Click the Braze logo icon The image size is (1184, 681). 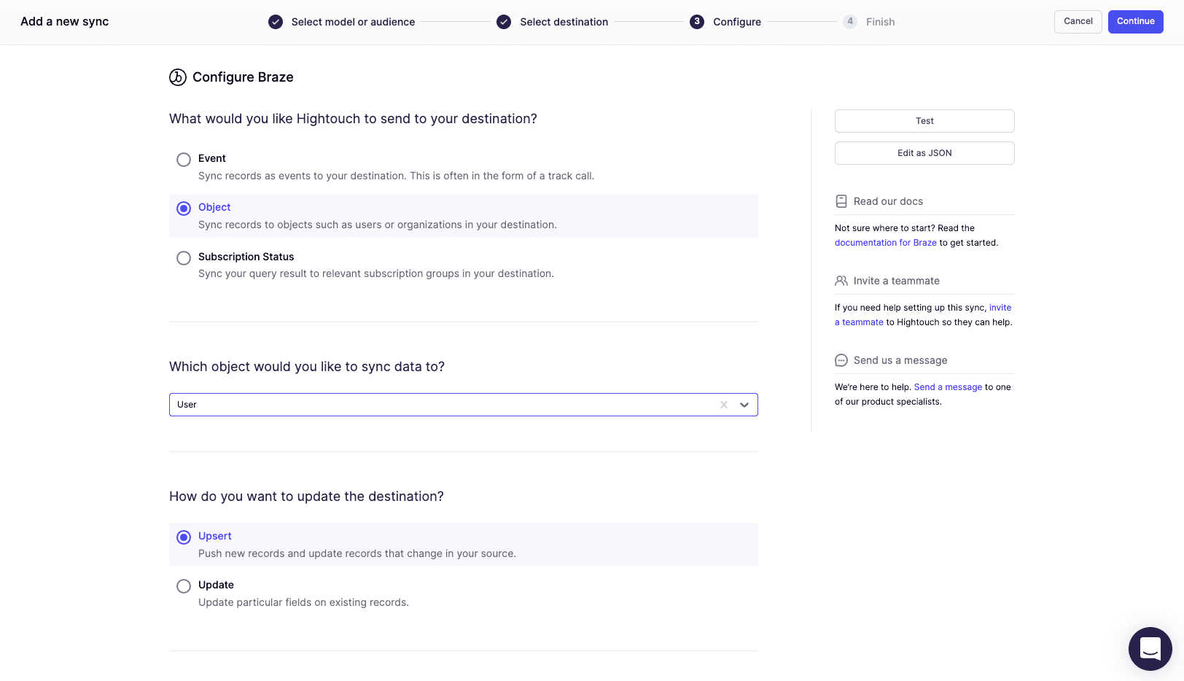pos(178,77)
